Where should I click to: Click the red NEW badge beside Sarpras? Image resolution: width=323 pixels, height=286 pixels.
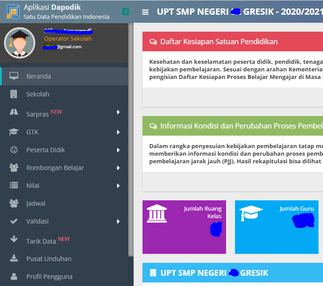56,112
